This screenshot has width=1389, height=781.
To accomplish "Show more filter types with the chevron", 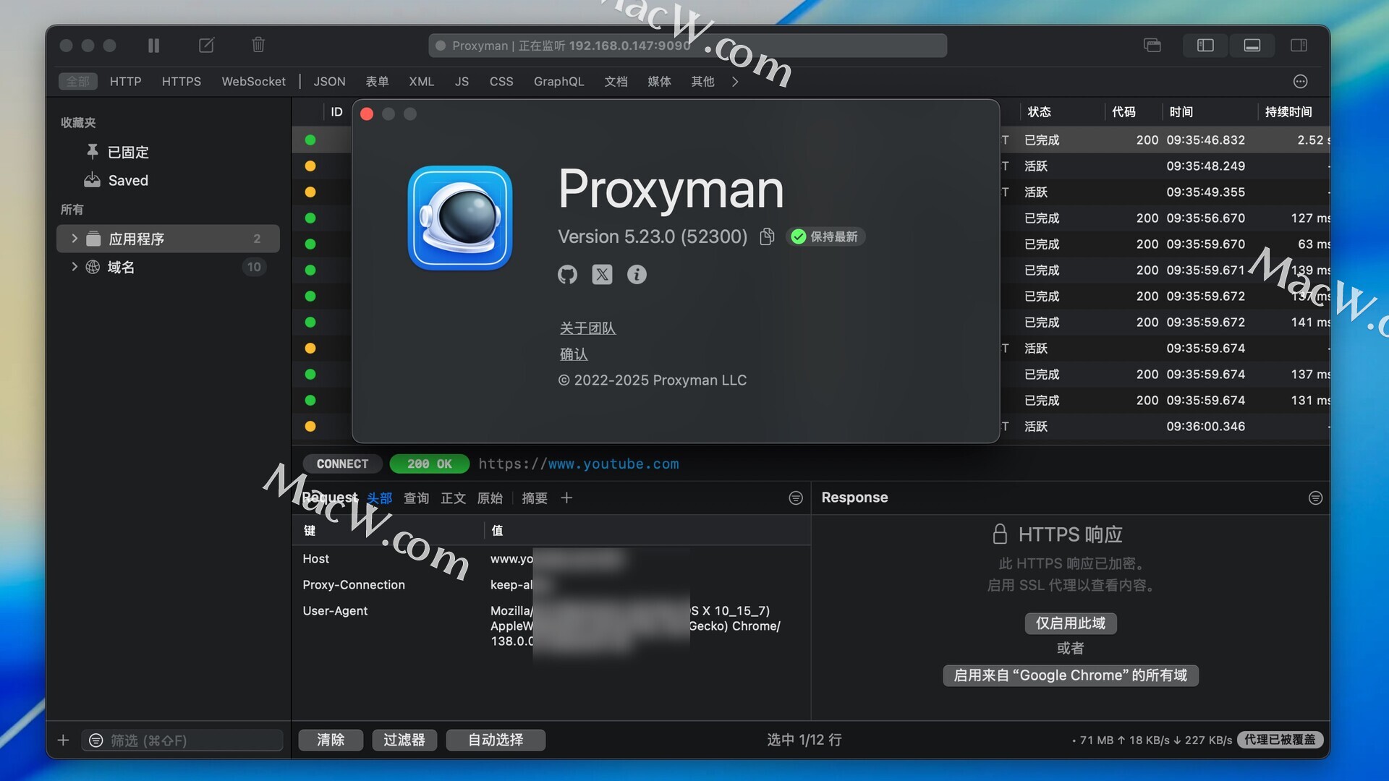I will [x=735, y=82].
